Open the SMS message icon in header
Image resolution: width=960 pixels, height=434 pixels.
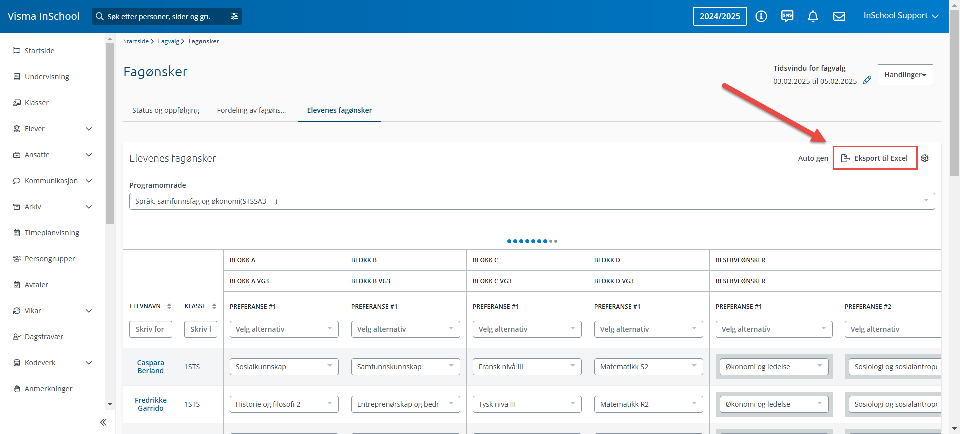tap(787, 16)
